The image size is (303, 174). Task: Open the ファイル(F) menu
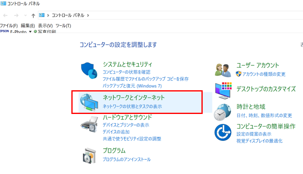coord(9,26)
